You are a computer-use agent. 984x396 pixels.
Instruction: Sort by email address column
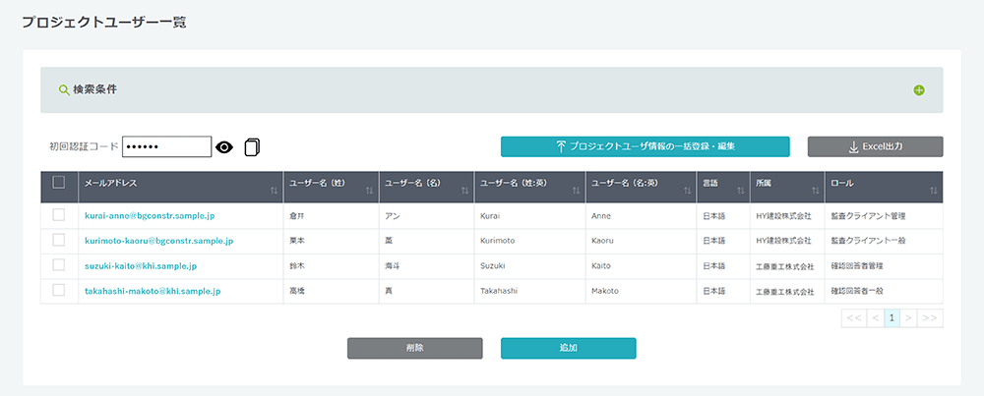point(273,189)
